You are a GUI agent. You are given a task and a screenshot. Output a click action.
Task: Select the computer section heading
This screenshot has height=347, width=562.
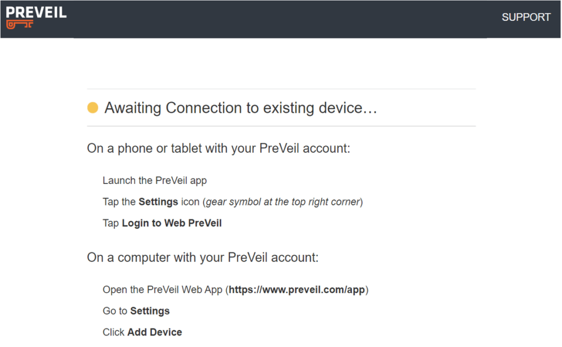[203, 258]
